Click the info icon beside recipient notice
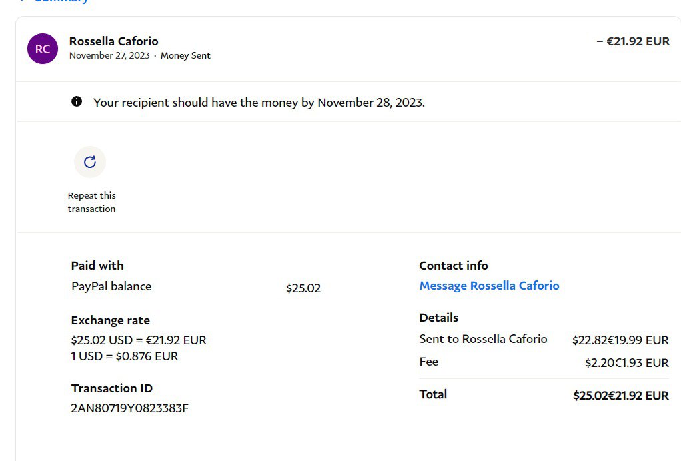The image size is (681, 461). tap(77, 102)
